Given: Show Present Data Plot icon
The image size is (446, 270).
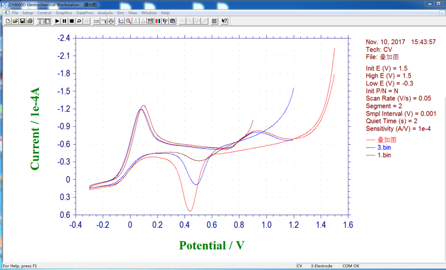Looking at the screenshot, I should point(121,21).
